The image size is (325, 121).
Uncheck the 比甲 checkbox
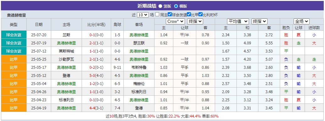point(189,15)
